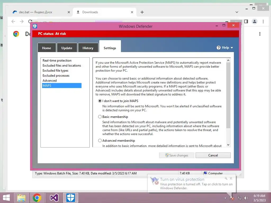
Task: Click the MAPS description scrollbar thumb
Action: tap(228, 95)
